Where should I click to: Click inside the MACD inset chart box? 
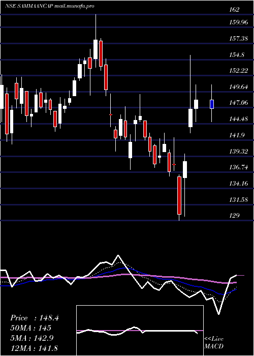pyautogui.click(x=140, y=331)
